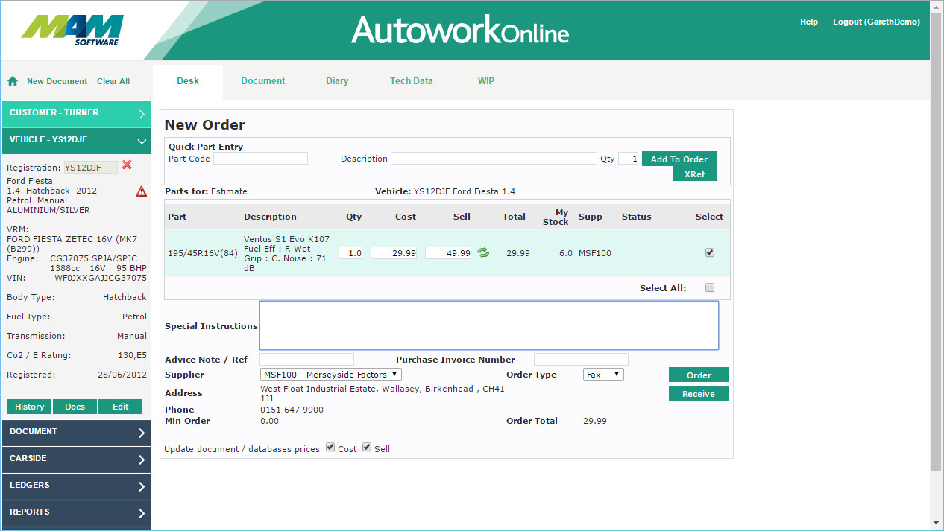Click the MAM Software logo
The width and height of the screenshot is (944, 531).
[x=73, y=30]
